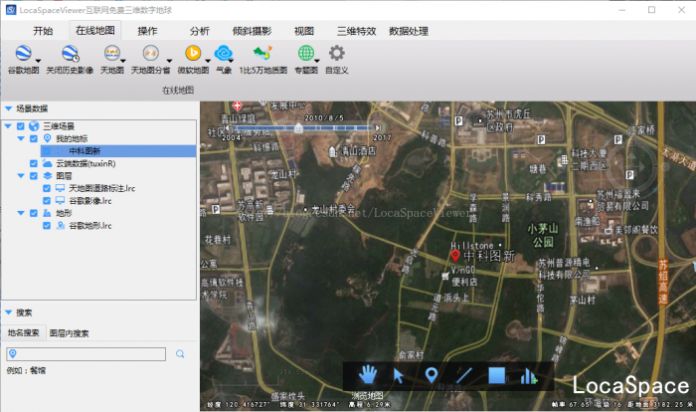This screenshot has width=696, height=412.
Task: Click the history timeline forward arrow
Action: 378,128
